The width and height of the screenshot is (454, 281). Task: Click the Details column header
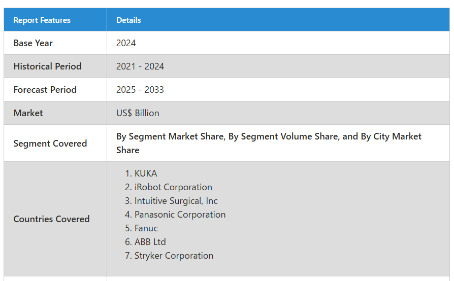pyautogui.click(x=128, y=20)
